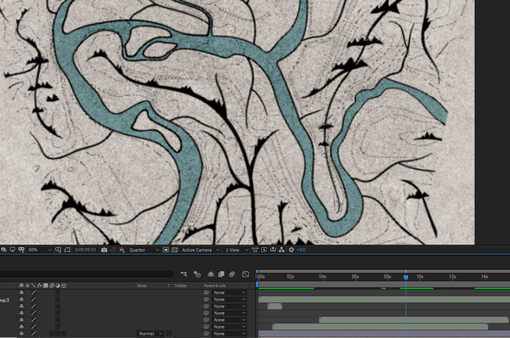Toggle the quality switch on the mp3 layer
Image resolution: width=510 pixels, height=338 pixels.
pos(33,299)
